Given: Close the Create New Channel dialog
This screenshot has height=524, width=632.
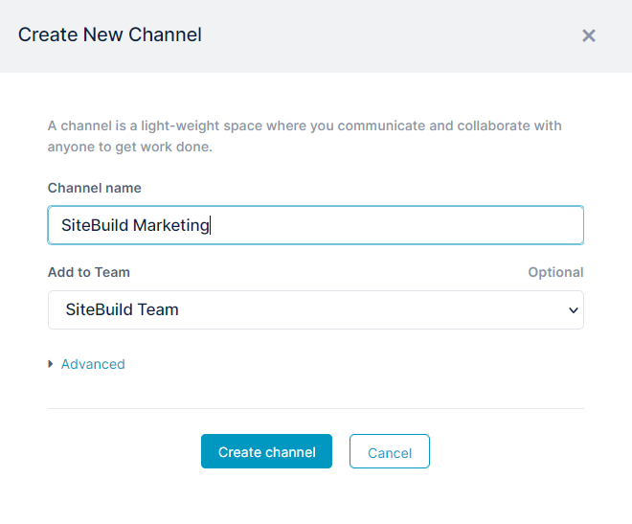Looking at the screenshot, I should pos(589,35).
